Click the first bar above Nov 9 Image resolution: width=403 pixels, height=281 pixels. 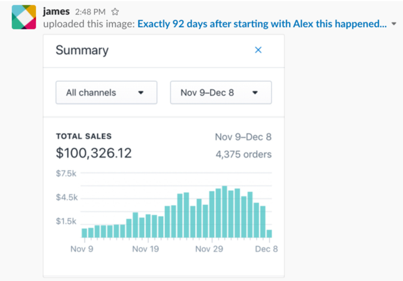coord(84,232)
